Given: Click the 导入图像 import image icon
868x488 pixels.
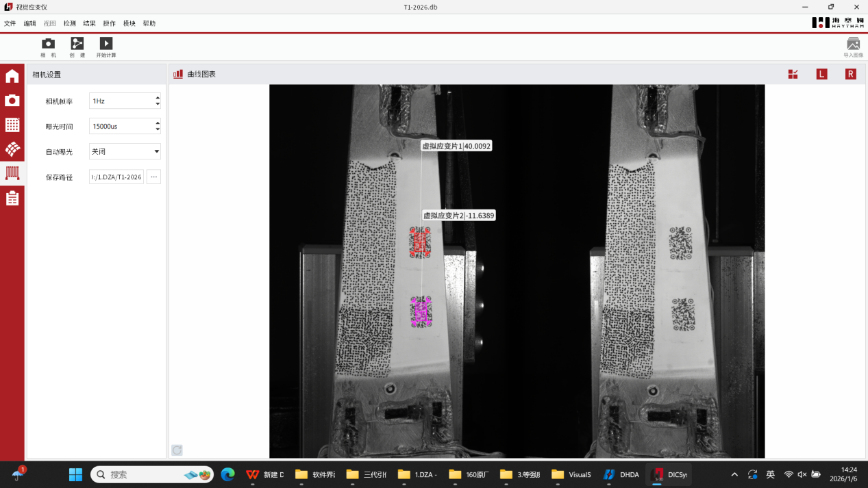Looking at the screenshot, I should point(853,45).
